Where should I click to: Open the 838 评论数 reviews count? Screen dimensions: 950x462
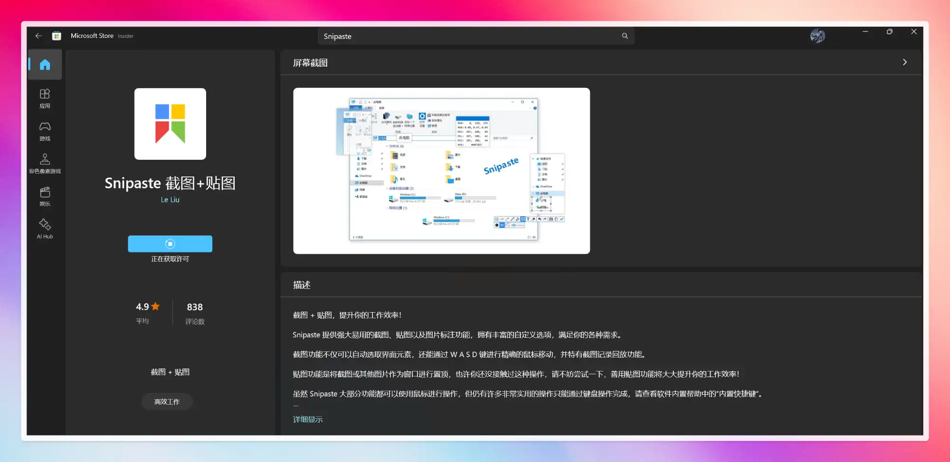pyautogui.click(x=195, y=313)
